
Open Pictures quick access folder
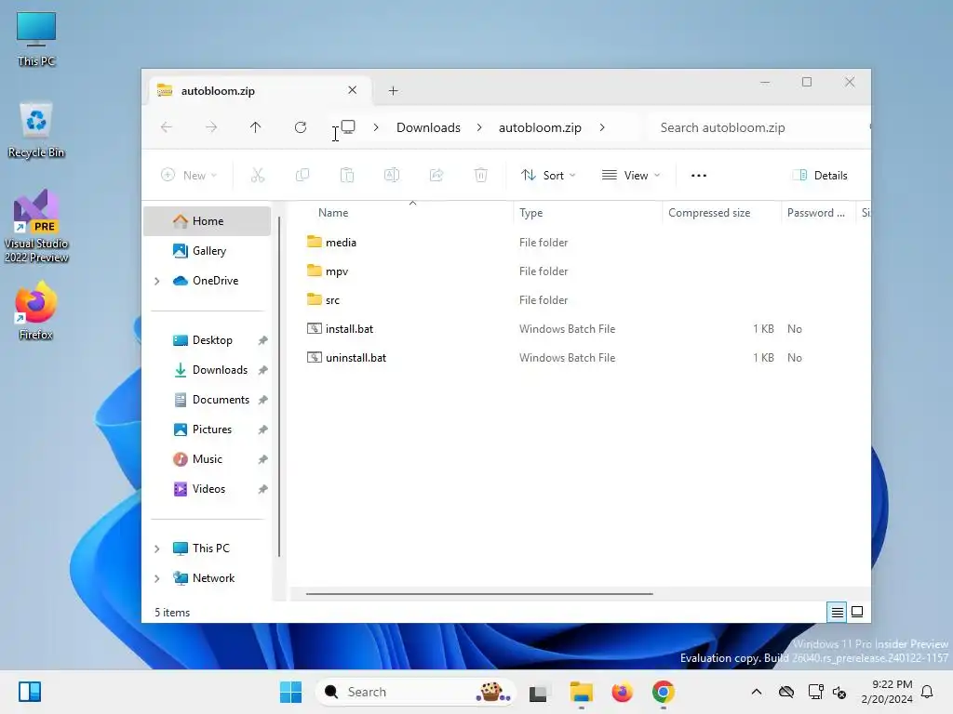coord(208,430)
